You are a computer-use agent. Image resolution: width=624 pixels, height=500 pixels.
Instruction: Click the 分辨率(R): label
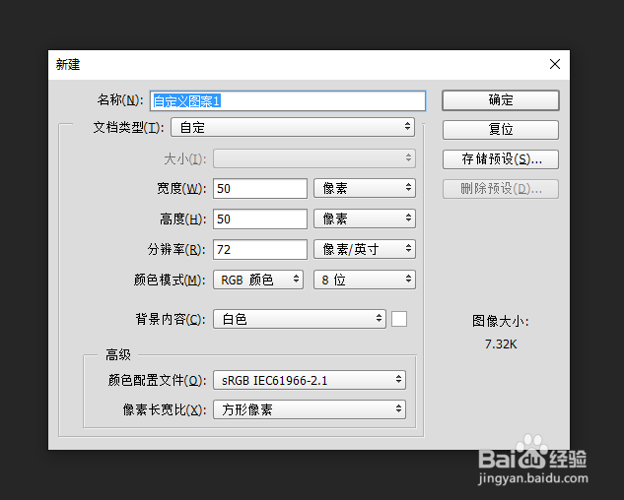[176, 250]
